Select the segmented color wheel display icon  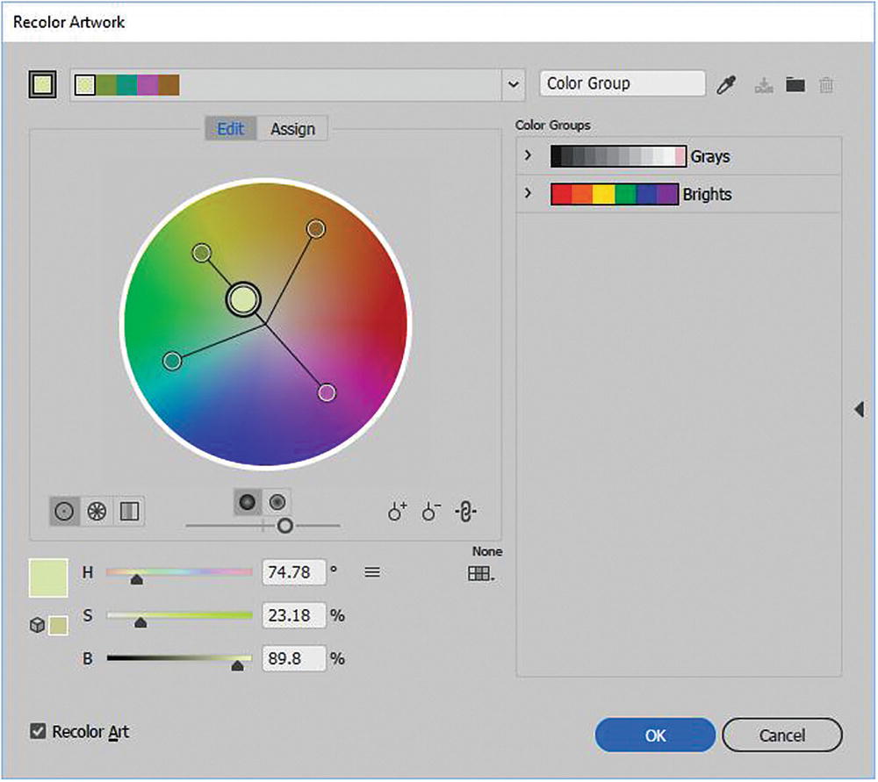click(97, 511)
